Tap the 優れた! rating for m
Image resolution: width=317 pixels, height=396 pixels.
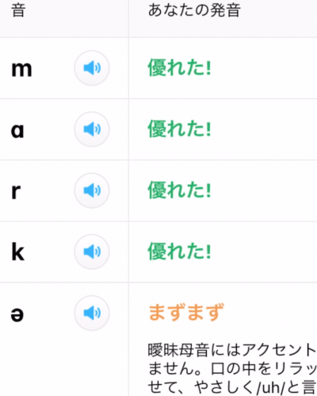(179, 67)
